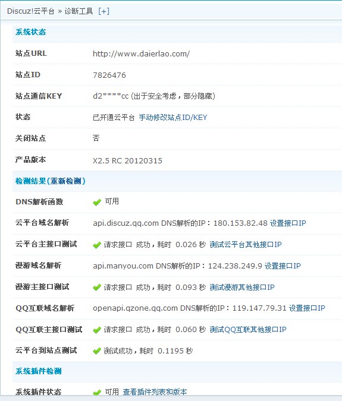Open 设置接口IP for api.discuz.qq.com
This screenshot has width=342, height=401.
pos(288,223)
